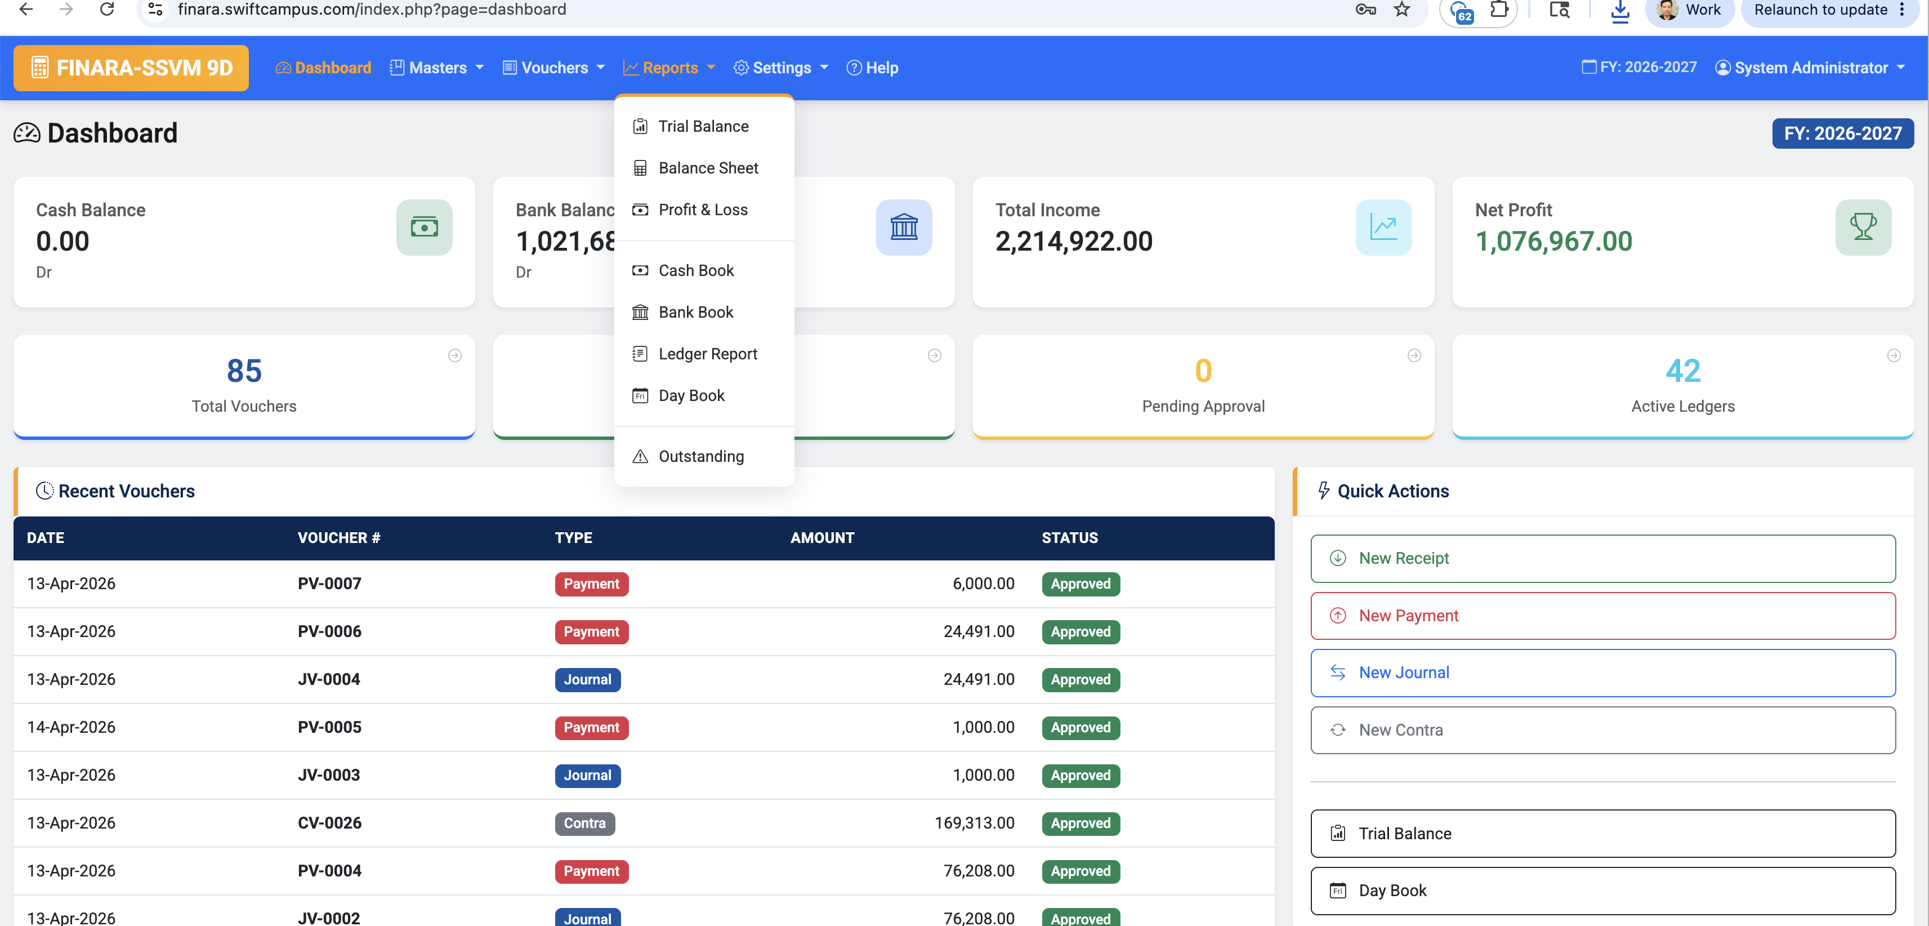Open the Pending Approval card arrow icon

click(1414, 355)
